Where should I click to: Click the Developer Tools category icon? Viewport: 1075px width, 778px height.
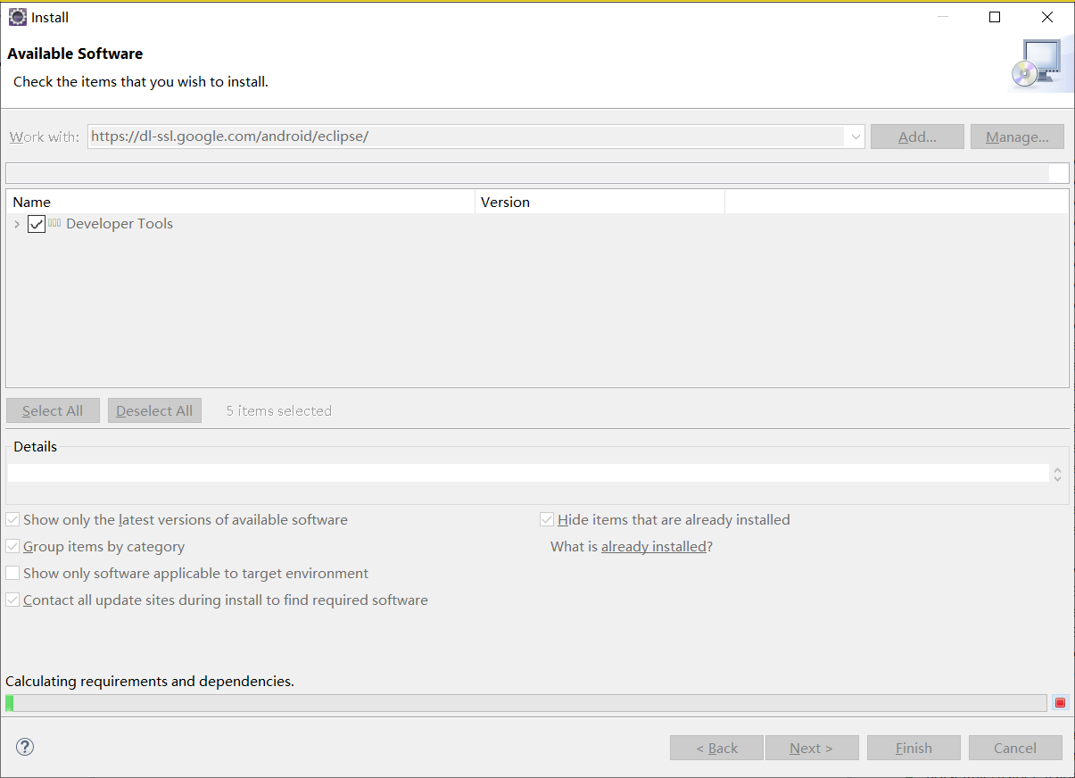click(54, 223)
